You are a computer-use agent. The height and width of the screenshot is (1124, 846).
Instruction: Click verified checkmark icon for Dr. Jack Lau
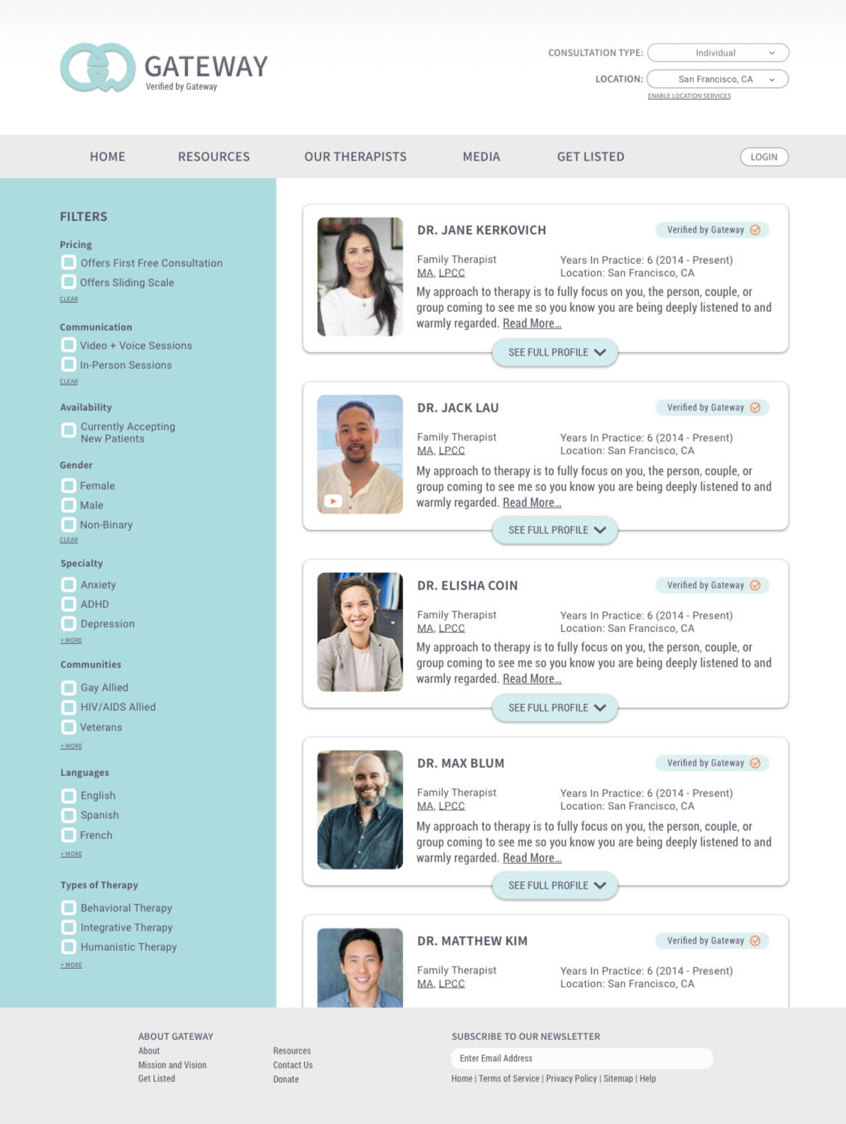(755, 408)
